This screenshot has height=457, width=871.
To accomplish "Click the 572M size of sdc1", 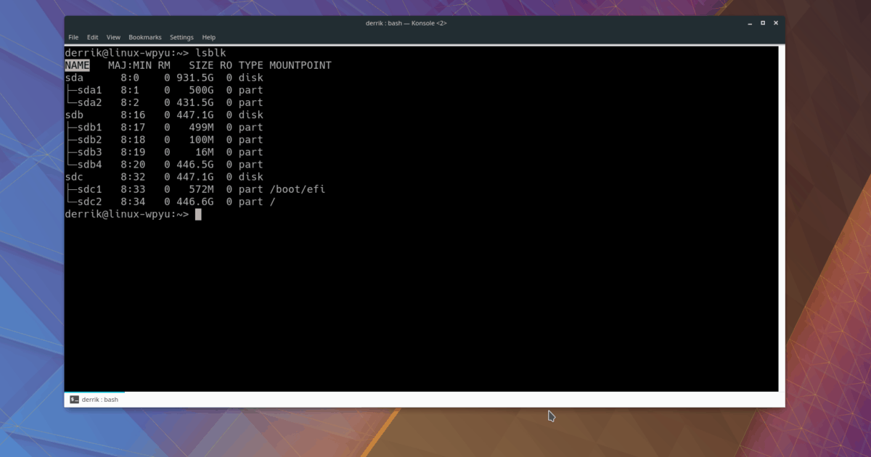I will click(201, 189).
